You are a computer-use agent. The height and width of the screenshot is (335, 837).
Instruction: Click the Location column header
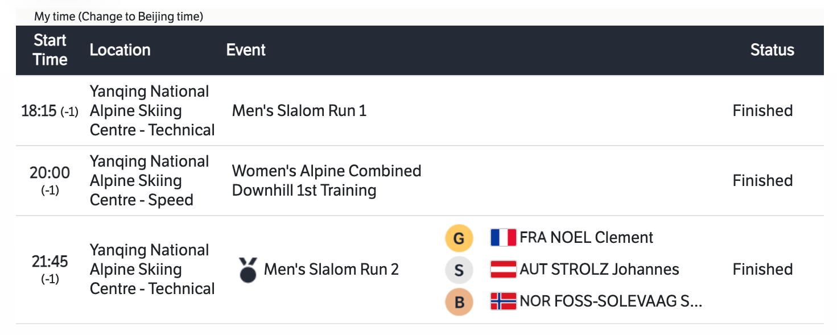[120, 50]
